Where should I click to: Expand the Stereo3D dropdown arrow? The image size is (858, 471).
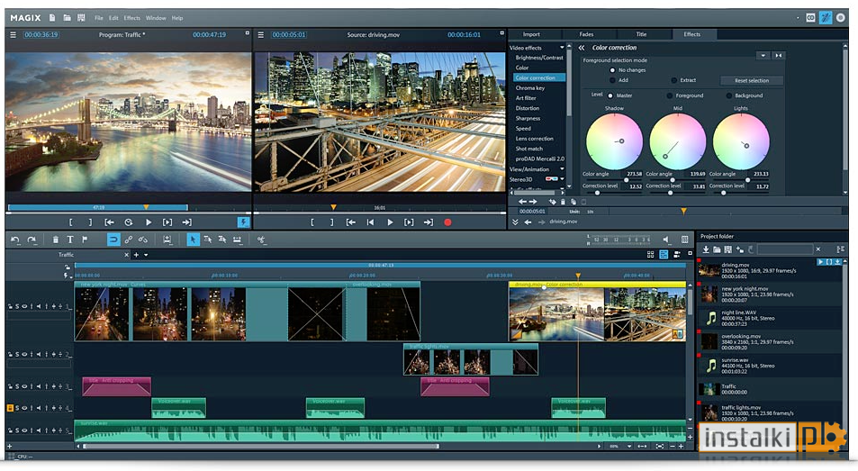[562, 179]
